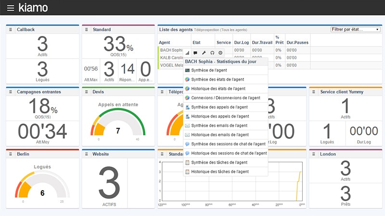Select Synthèse des emails de l'agent
The image size is (385, 216).
point(225,126)
